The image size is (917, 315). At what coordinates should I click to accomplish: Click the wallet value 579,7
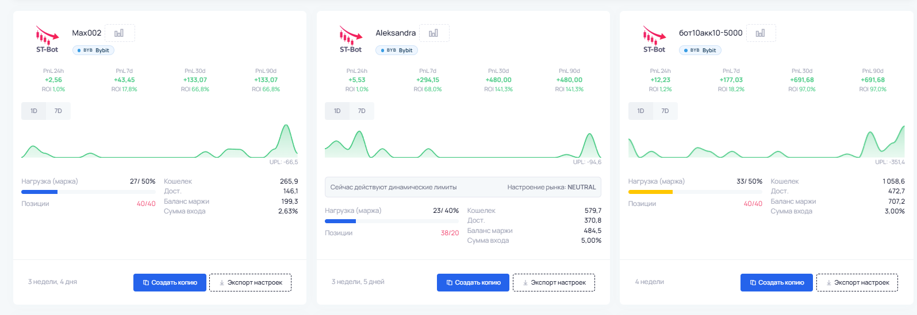[593, 211]
